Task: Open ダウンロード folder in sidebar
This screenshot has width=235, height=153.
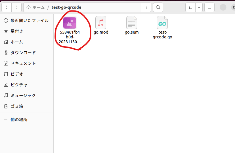Action: click(27, 53)
